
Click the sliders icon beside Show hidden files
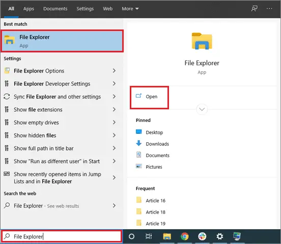click(7, 135)
